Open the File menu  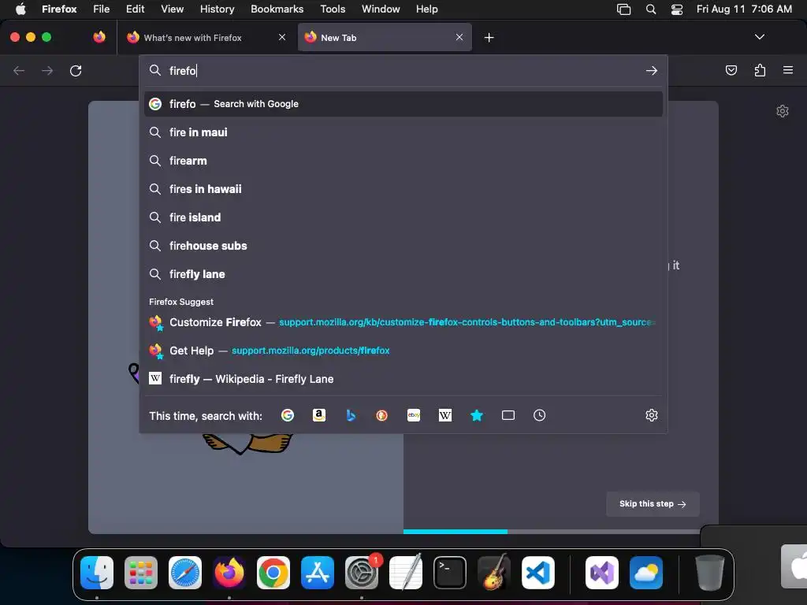click(x=102, y=9)
